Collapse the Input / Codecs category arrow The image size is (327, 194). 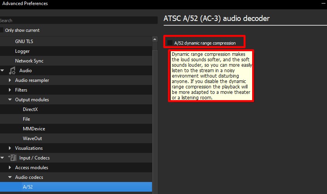click(x=2, y=158)
